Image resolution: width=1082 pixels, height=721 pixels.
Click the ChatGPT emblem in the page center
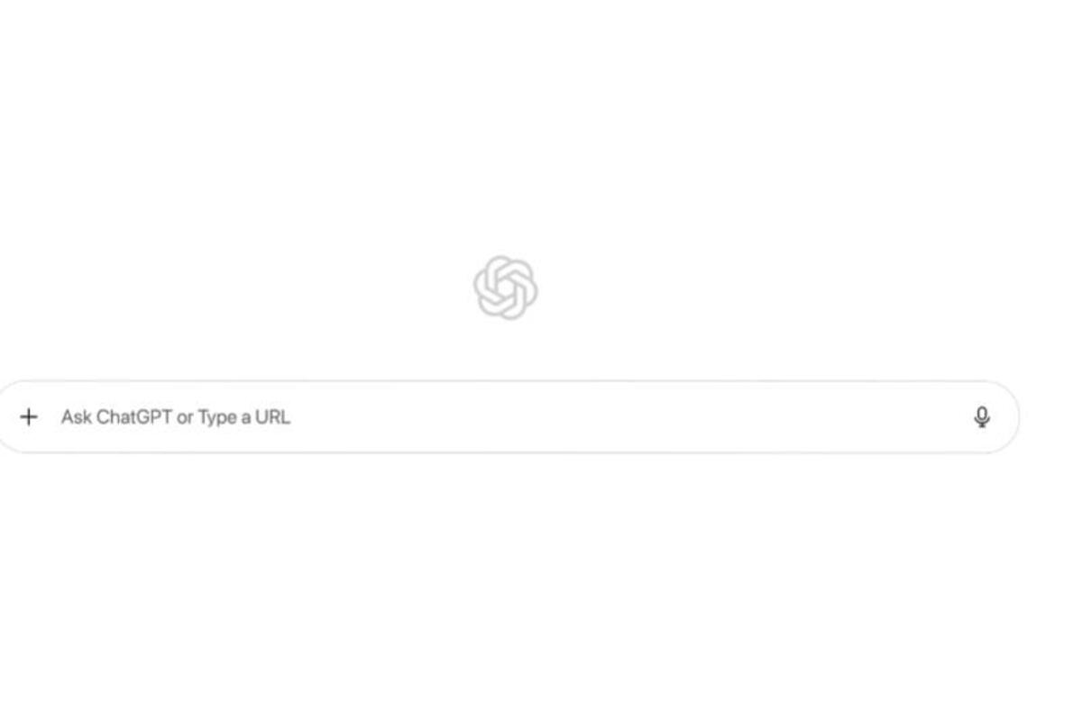[x=506, y=287]
